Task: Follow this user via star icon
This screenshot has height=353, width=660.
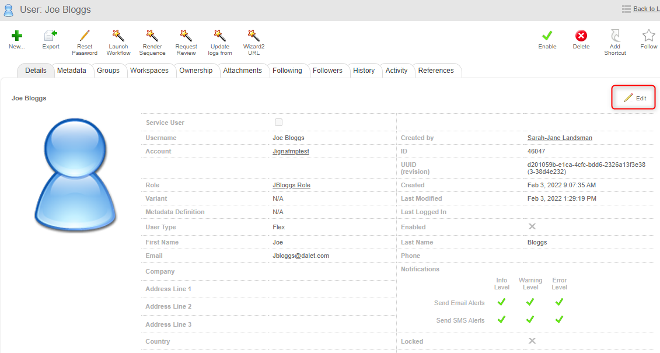Action: 648,36
